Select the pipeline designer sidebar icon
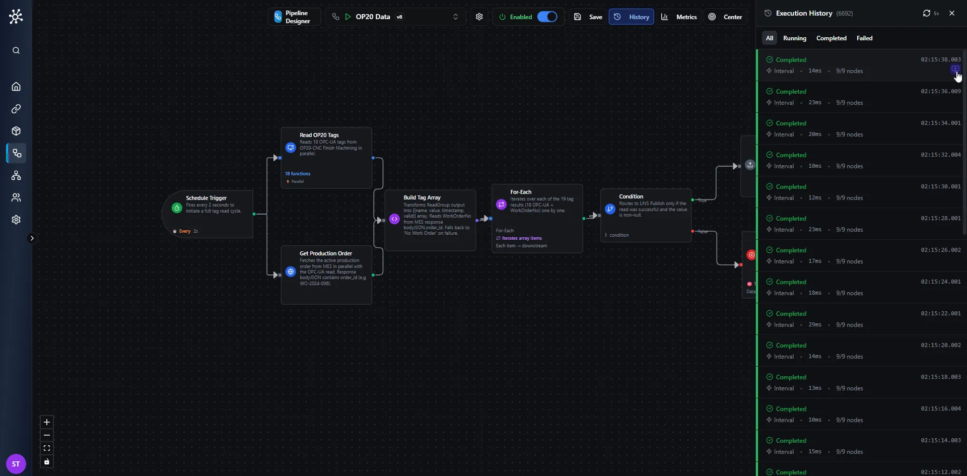Screen dimensions: 967x476 (x=17, y=153)
